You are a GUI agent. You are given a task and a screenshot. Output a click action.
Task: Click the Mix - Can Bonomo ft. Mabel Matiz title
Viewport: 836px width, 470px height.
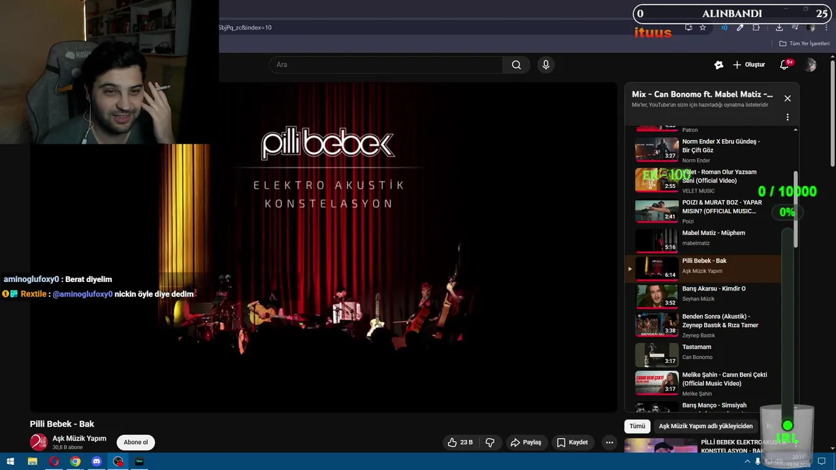(702, 95)
